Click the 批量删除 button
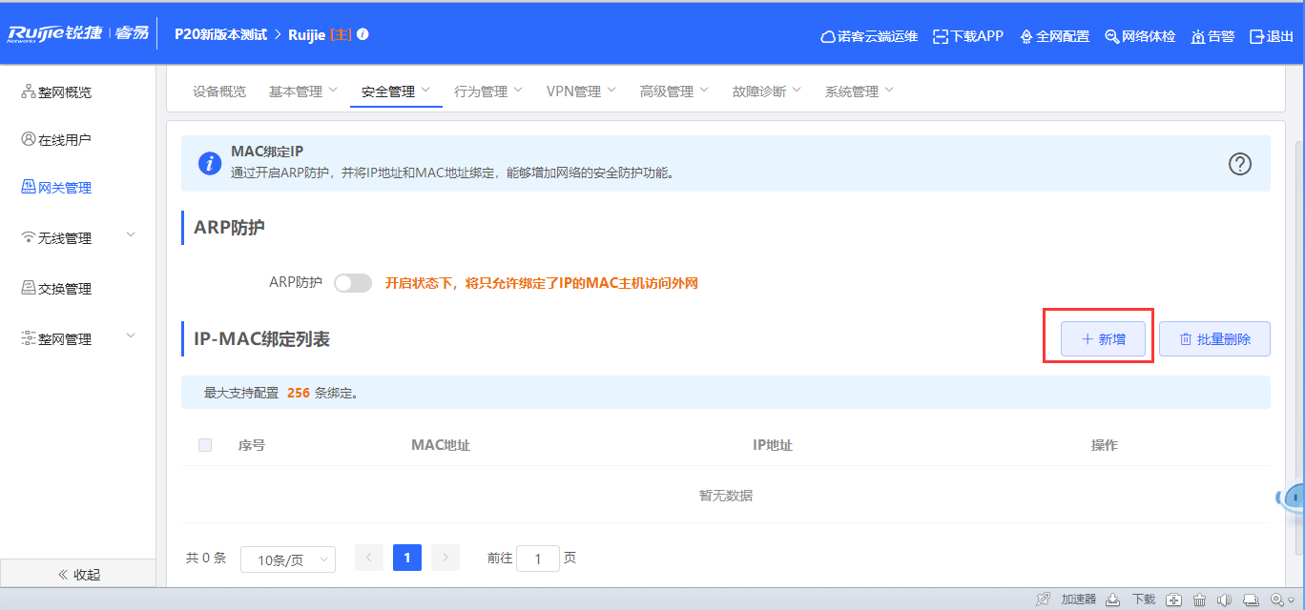Screen dimensions: 1305x610 pyautogui.click(x=1214, y=339)
